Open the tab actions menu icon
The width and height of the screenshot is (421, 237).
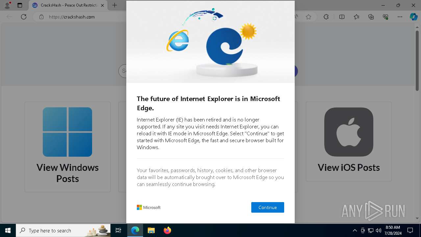(20, 5)
